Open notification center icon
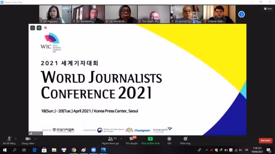The image size is (275, 154). point(269,150)
